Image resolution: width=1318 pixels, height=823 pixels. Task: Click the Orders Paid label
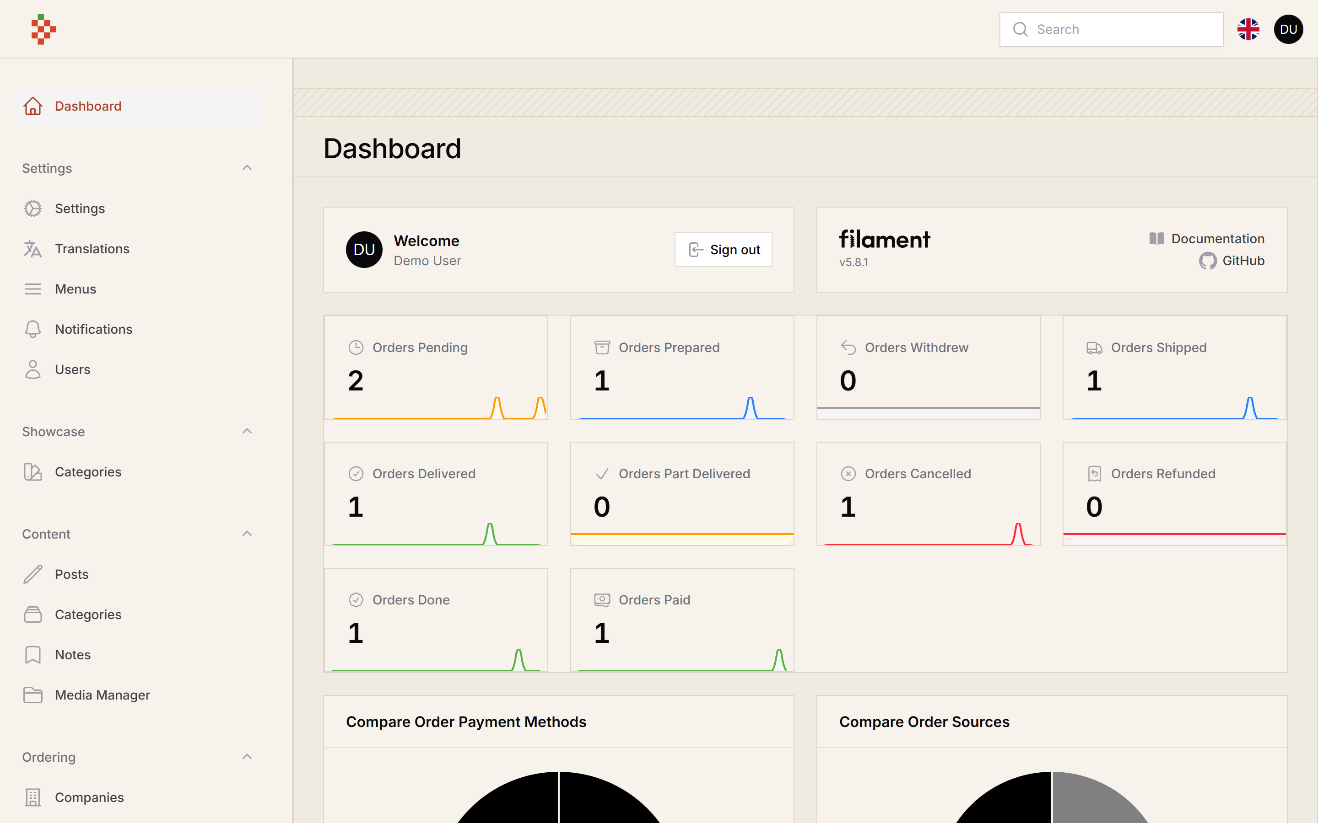coord(654,600)
